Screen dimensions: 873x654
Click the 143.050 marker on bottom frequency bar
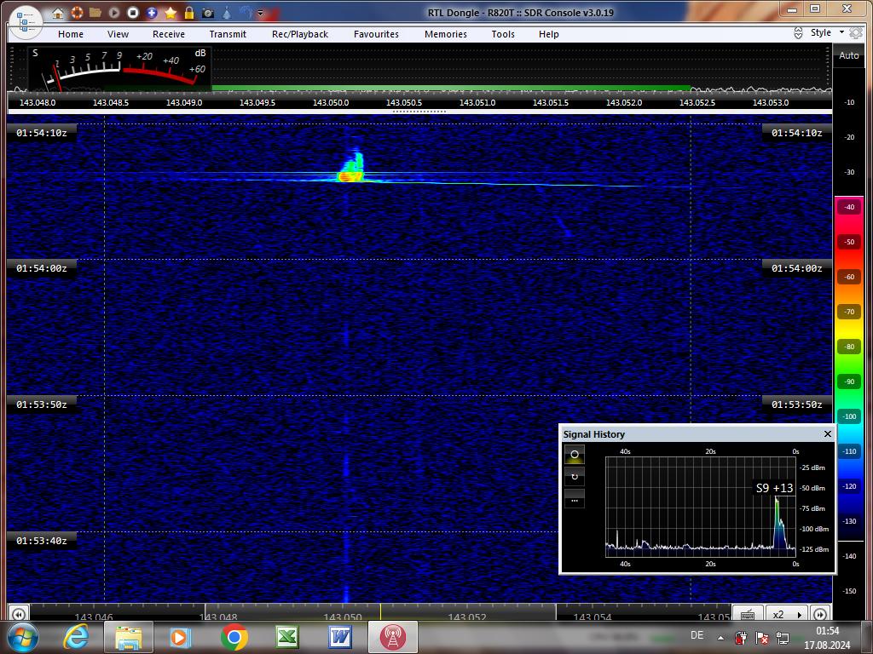[x=343, y=617]
